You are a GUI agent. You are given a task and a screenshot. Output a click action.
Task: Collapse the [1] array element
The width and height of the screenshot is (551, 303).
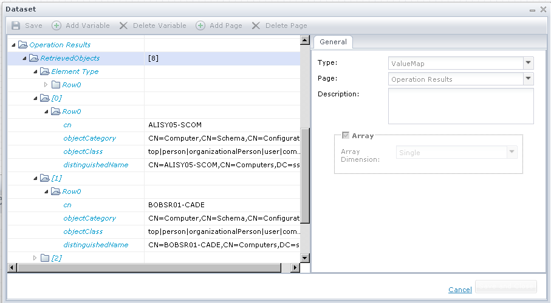[35, 178]
